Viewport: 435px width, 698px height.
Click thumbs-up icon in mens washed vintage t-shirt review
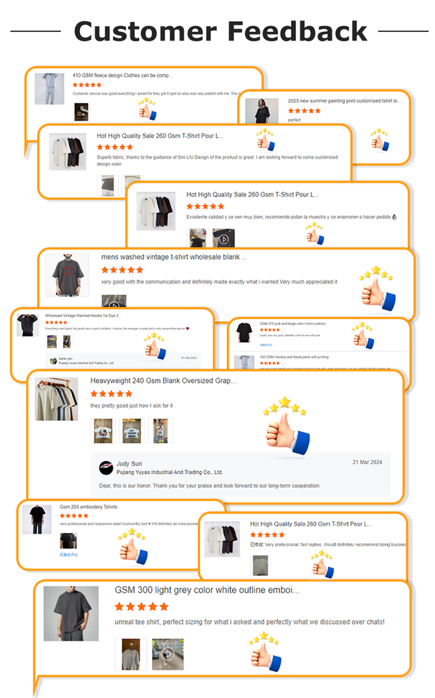click(378, 289)
